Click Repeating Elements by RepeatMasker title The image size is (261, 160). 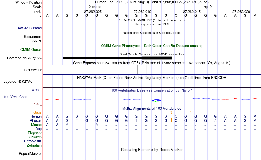tap(152, 150)
